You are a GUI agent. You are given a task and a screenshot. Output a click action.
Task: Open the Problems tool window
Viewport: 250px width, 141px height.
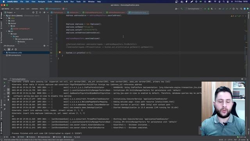(x=31, y=137)
